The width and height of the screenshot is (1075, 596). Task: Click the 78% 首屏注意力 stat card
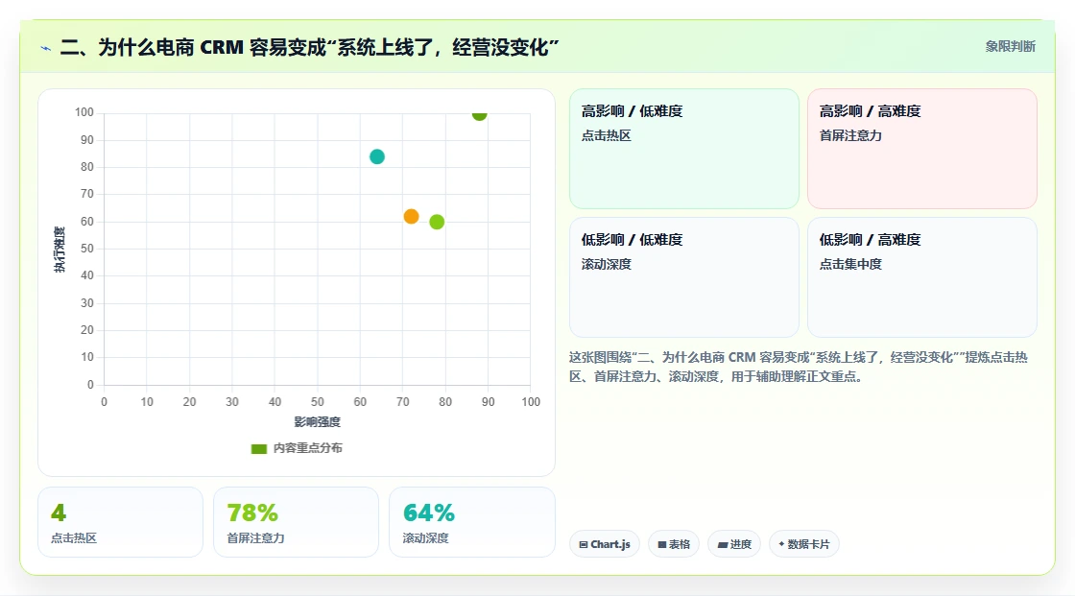297,523
